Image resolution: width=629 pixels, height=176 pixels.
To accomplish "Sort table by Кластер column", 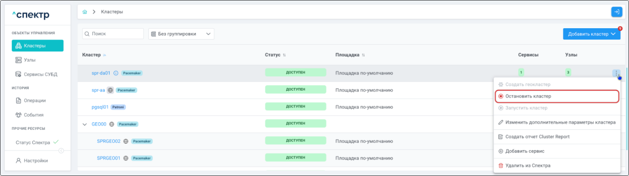I will point(105,55).
